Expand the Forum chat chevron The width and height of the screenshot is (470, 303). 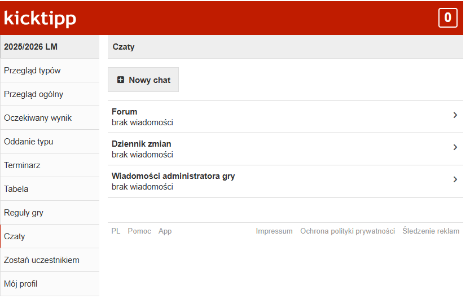(455, 115)
